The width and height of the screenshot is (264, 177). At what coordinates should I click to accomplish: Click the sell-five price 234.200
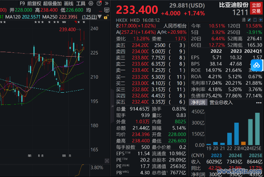click(140, 45)
